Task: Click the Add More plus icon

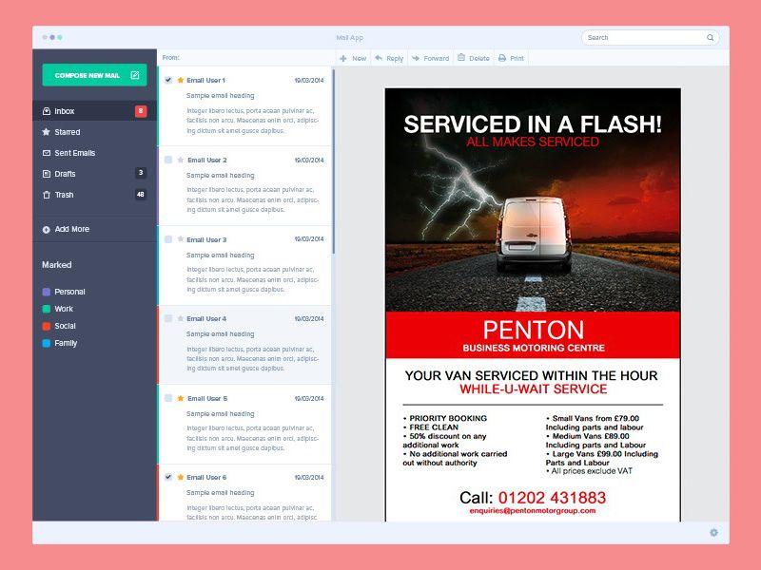Action: [x=46, y=230]
